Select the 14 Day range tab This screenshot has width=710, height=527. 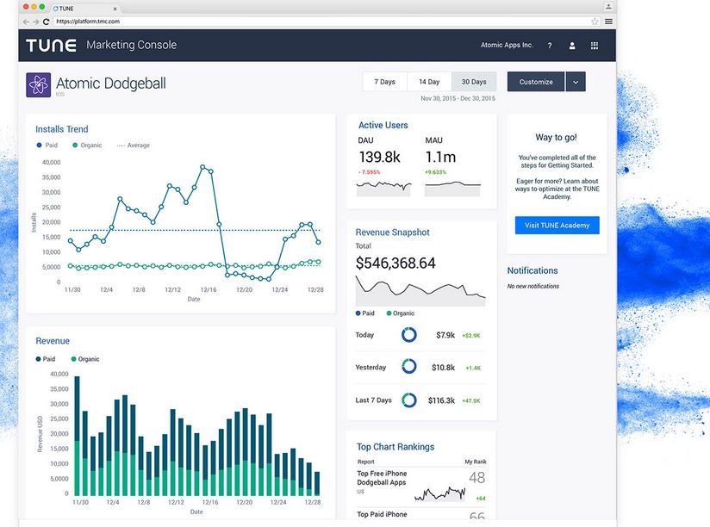pos(429,82)
